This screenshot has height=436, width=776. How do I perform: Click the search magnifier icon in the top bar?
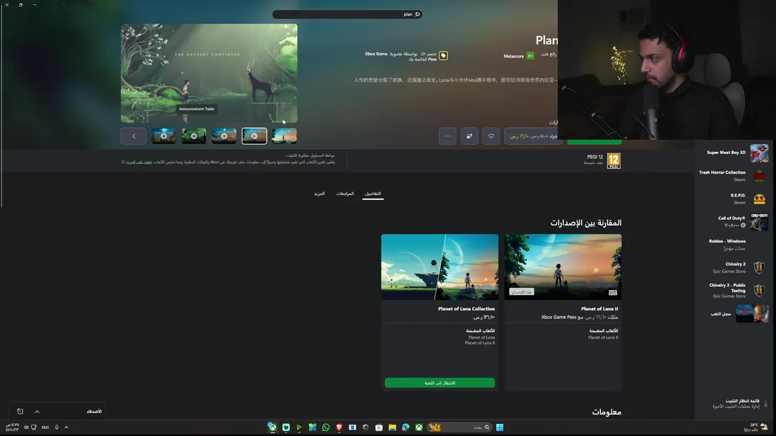click(417, 14)
